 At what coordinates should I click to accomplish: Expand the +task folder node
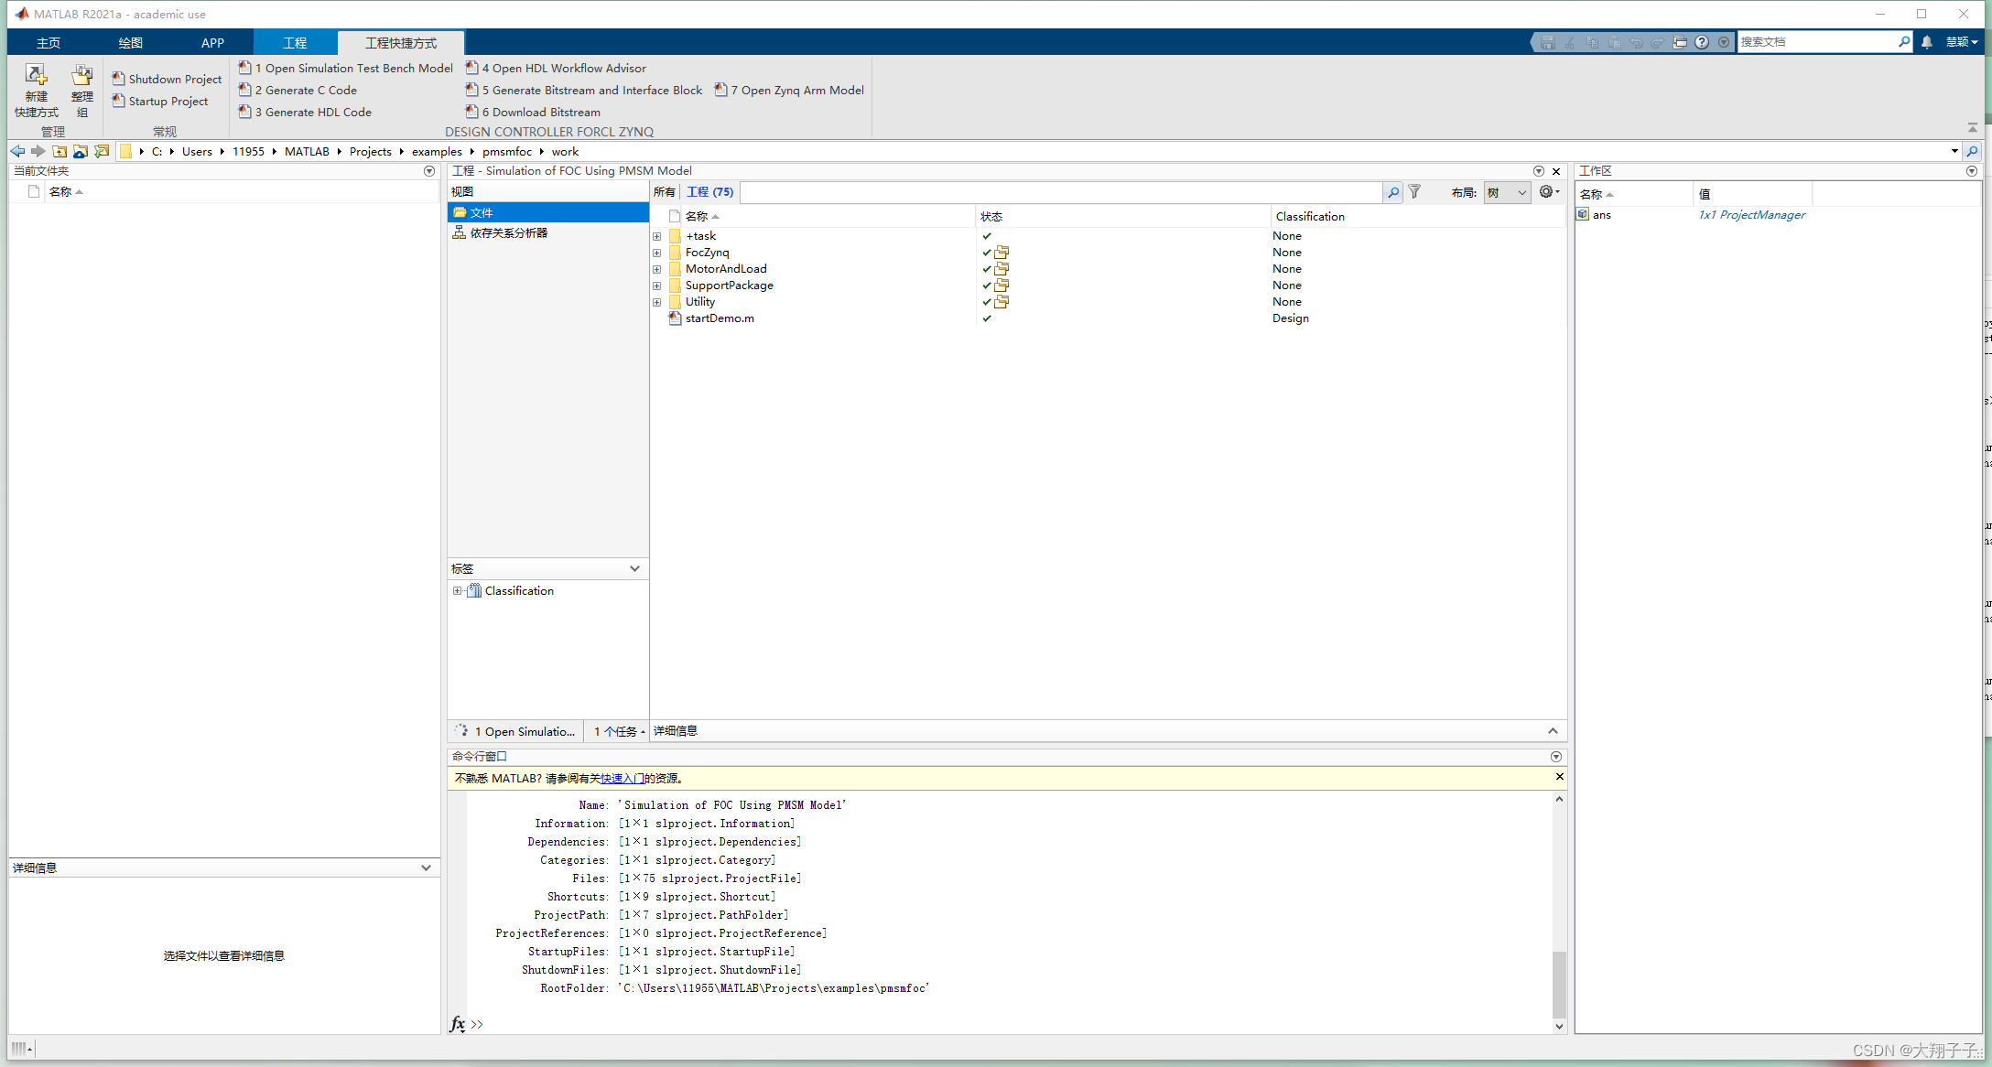[x=657, y=236]
